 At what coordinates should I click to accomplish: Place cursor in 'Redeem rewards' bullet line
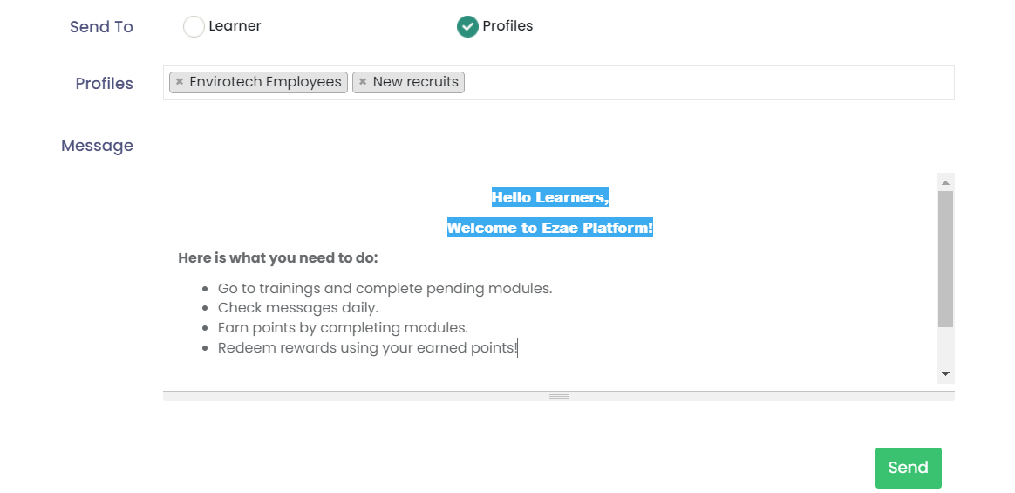(x=367, y=348)
